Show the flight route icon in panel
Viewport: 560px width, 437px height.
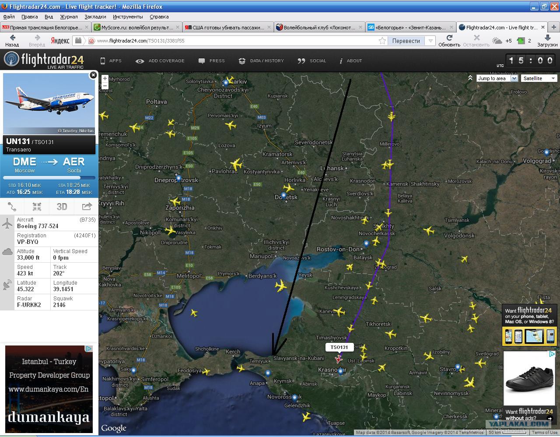[x=12, y=207]
